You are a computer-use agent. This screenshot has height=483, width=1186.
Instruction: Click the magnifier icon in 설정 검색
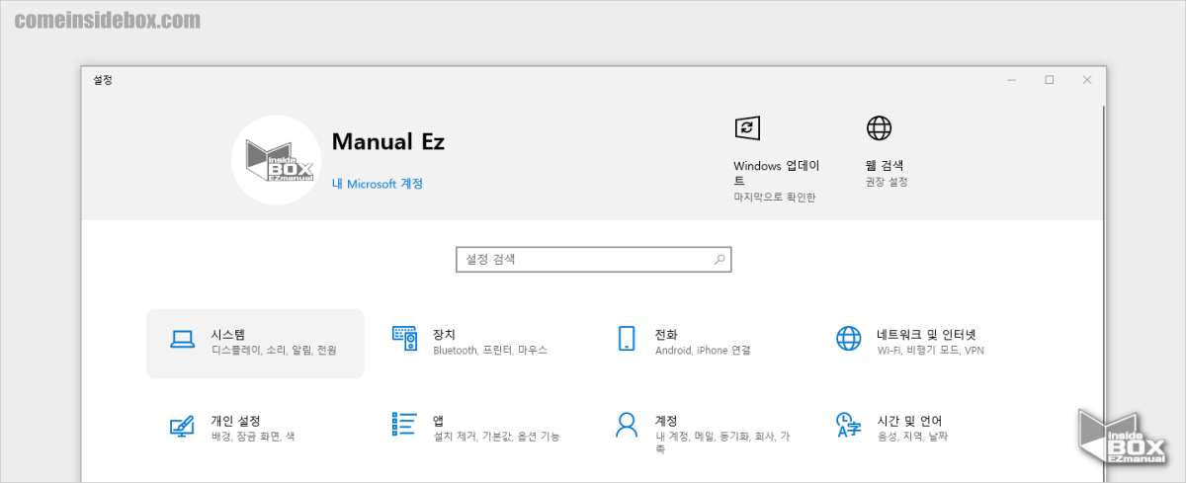[x=720, y=260]
